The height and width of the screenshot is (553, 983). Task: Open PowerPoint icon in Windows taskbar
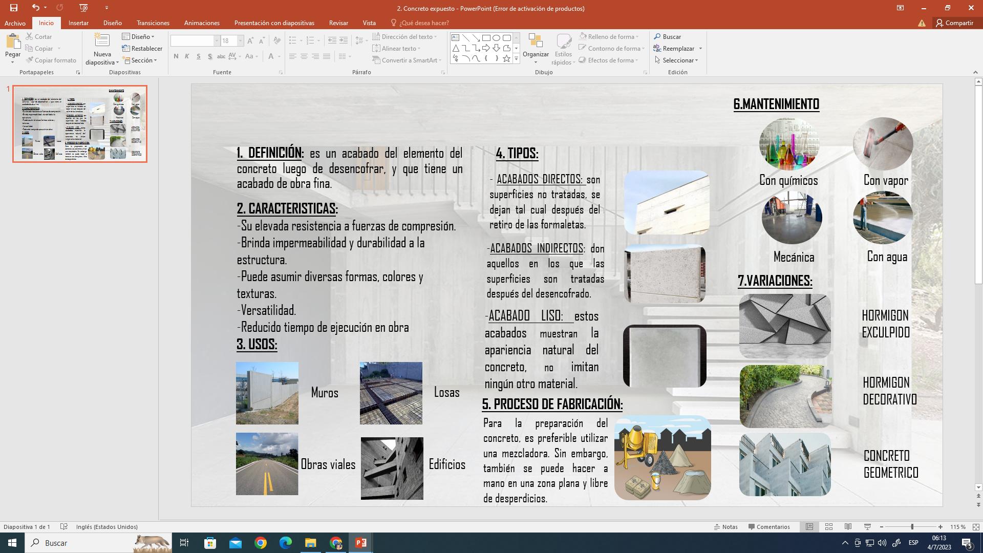pyautogui.click(x=360, y=543)
